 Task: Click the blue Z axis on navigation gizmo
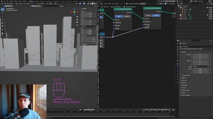click(75, 9)
